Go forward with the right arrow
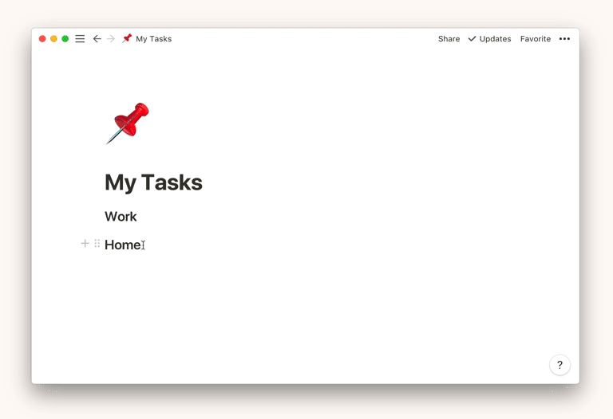The height and width of the screenshot is (419, 613). pyautogui.click(x=111, y=39)
